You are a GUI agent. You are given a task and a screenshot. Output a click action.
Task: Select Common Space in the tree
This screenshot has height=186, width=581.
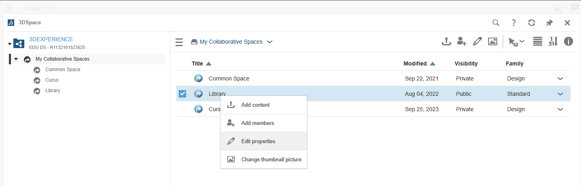point(63,70)
